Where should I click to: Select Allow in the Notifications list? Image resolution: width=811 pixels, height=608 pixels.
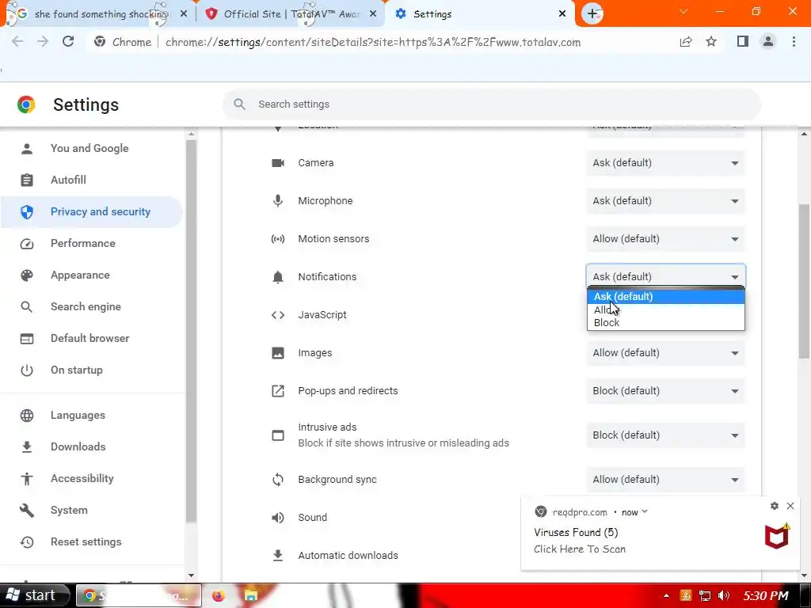coord(665,310)
